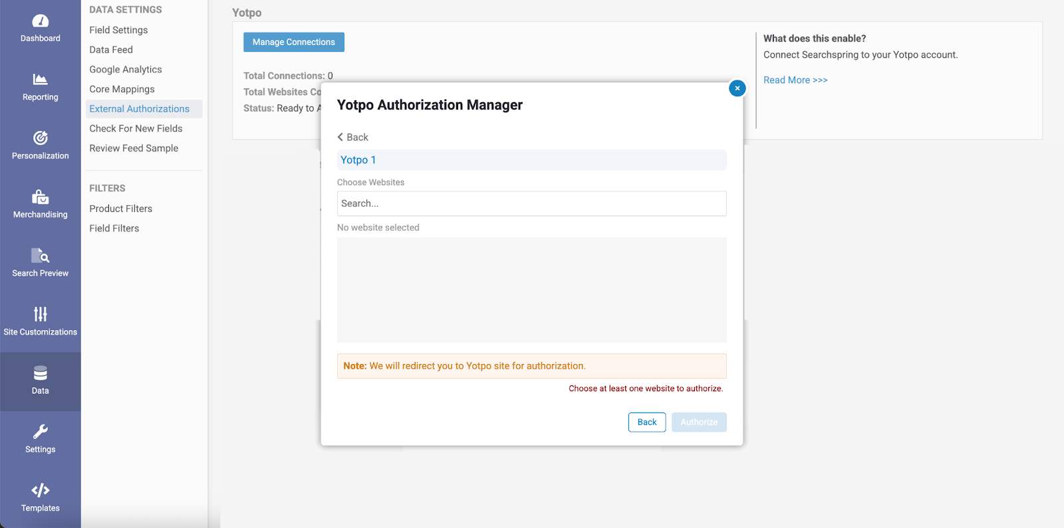Open the Site Customizations sliders icon
The image size is (1064, 528).
[x=41, y=314]
